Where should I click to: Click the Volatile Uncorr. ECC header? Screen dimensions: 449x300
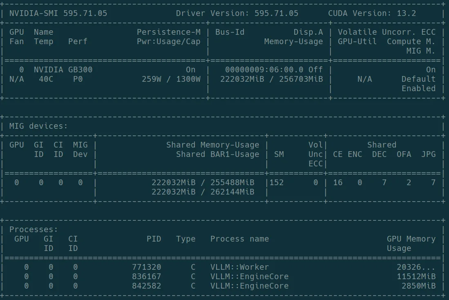386,32
